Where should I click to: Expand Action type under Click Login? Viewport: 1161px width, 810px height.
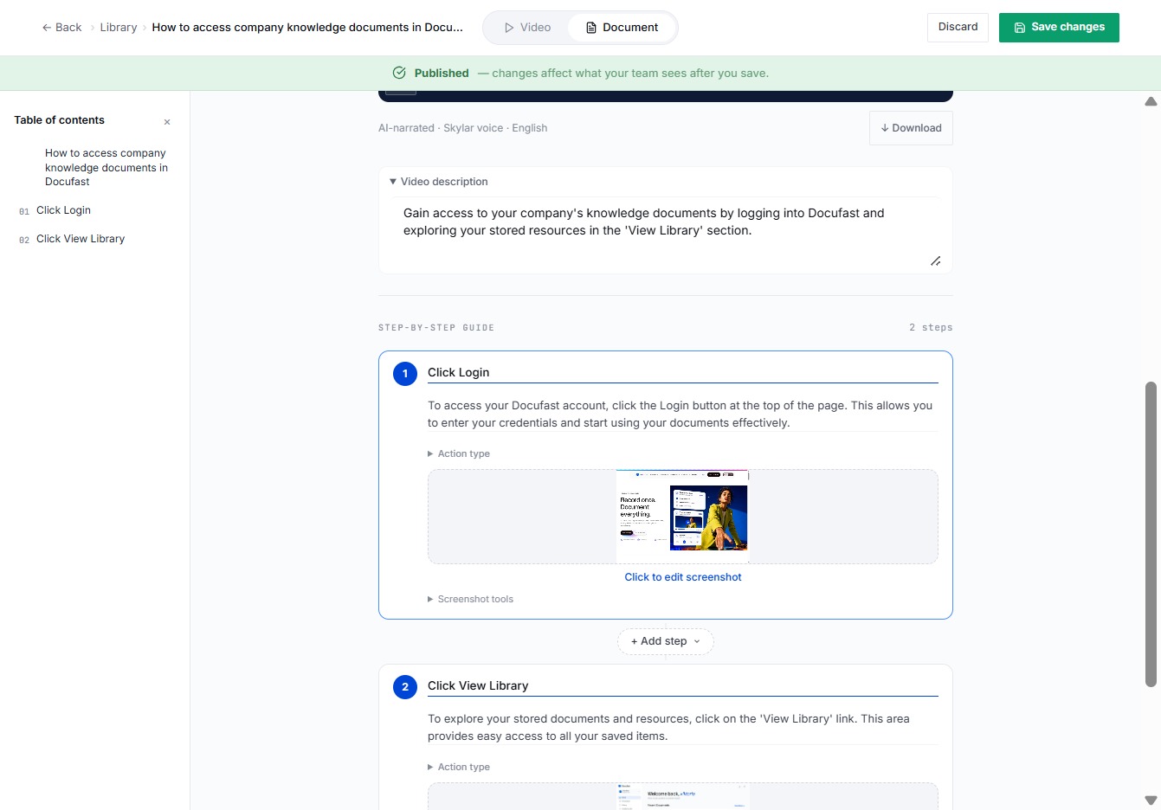(x=459, y=453)
